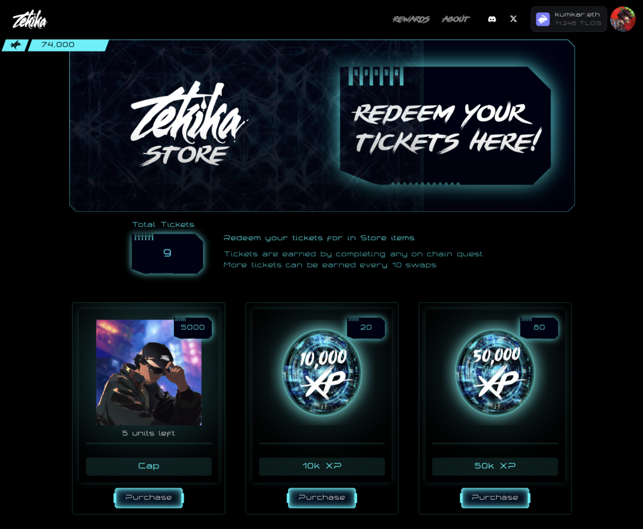This screenshot has width=643, height=529.
Task: Open the Rewards menu item
Action: 411,19
